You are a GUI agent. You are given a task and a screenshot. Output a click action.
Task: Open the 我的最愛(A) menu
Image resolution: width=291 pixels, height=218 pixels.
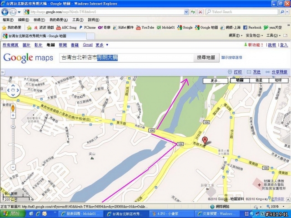point(59,20)
